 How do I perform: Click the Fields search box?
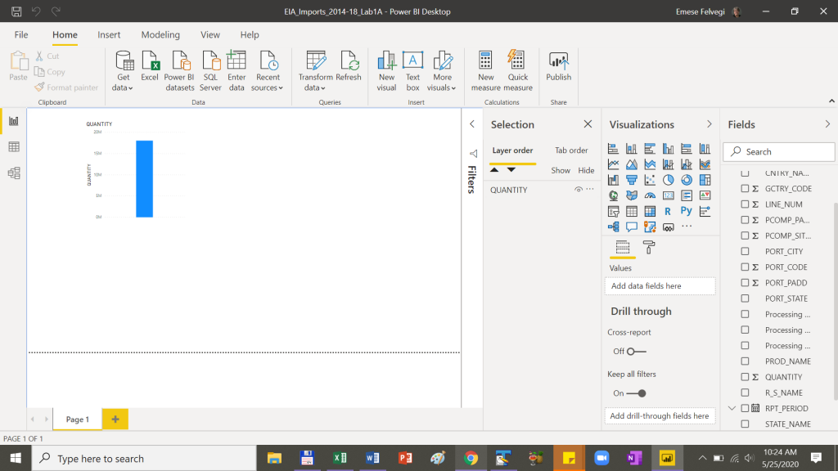click(x=778, y=151)
